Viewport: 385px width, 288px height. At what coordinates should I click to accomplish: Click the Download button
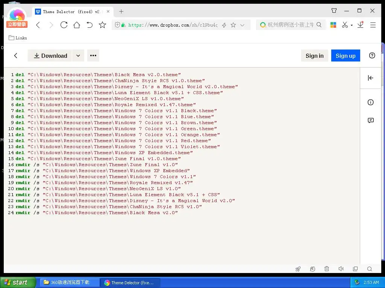[50, 55]
